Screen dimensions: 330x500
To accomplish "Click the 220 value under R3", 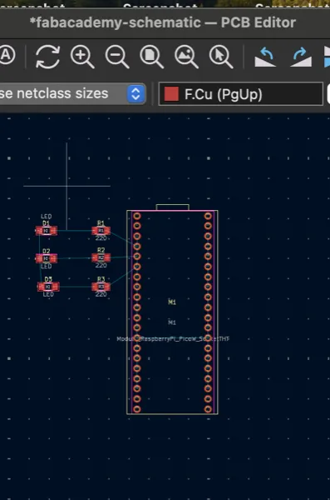I will click(101, 294).
